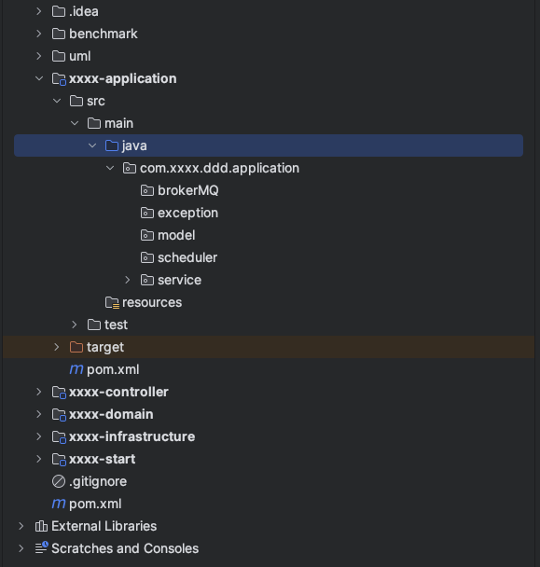Collapse the java source folder
The width and height of the screenshot is (540, 567).
point(92,145)
